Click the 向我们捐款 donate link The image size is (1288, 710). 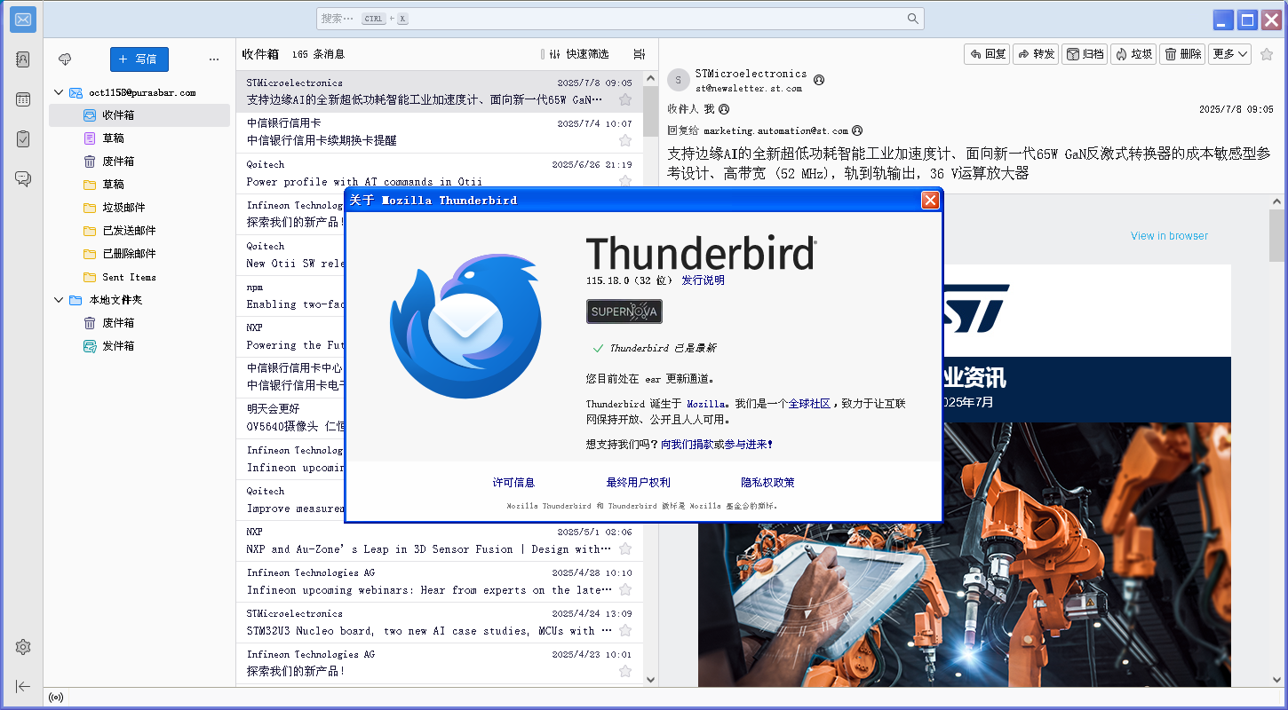point(687,445)
